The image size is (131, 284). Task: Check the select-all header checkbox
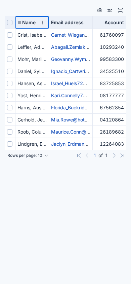pyautogui.click(x=10, y=23)
